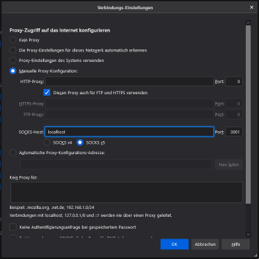Close the Verbindungs-Einstellungen dialog
The image size is (259, 259).
point(252,7)
